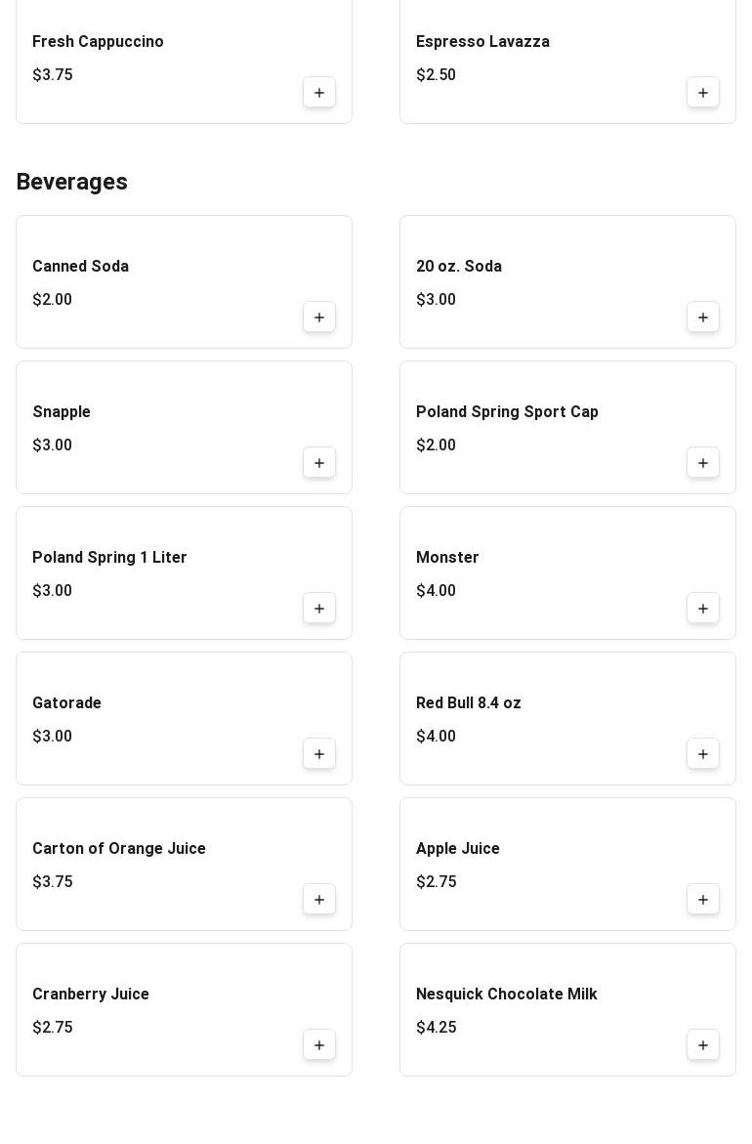Select the Red Bull 8.4 oz name
The height and width of the screenshot is (1144, 752).
point(469,703)
